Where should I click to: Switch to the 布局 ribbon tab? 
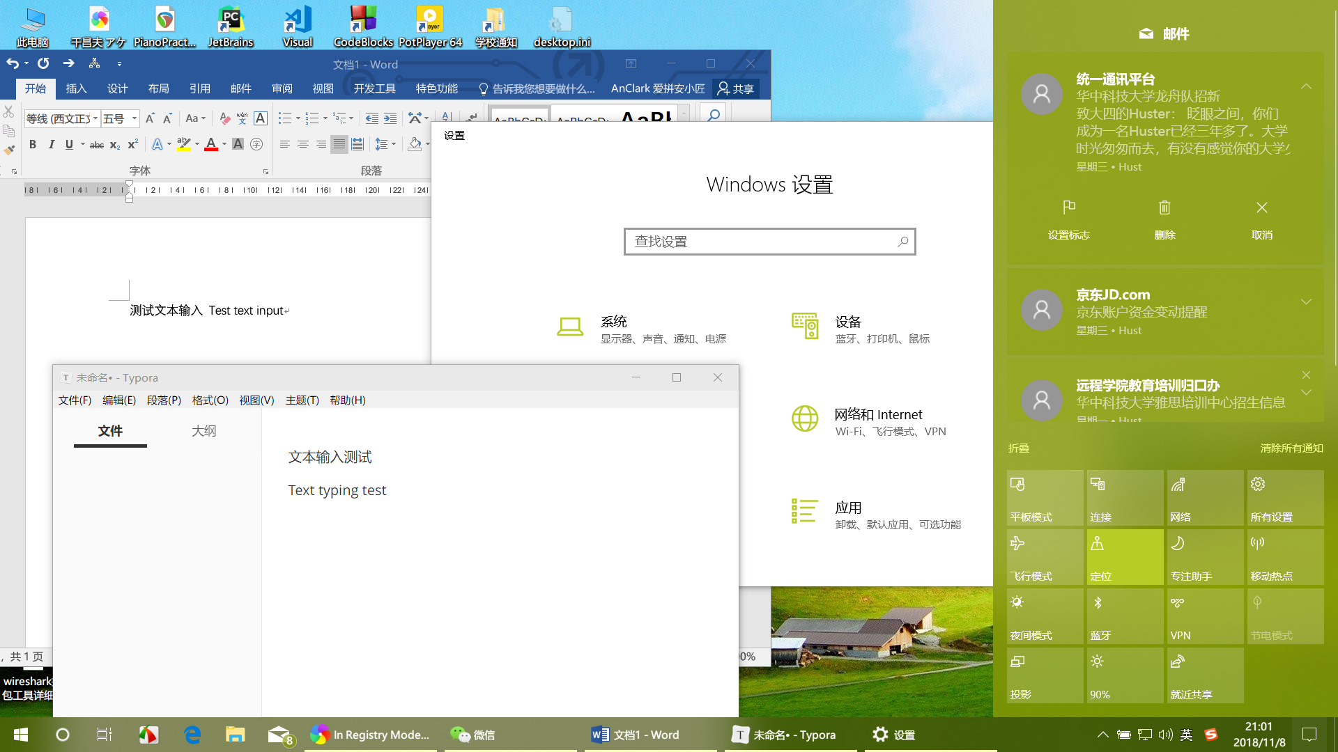[x=158, y=88]
